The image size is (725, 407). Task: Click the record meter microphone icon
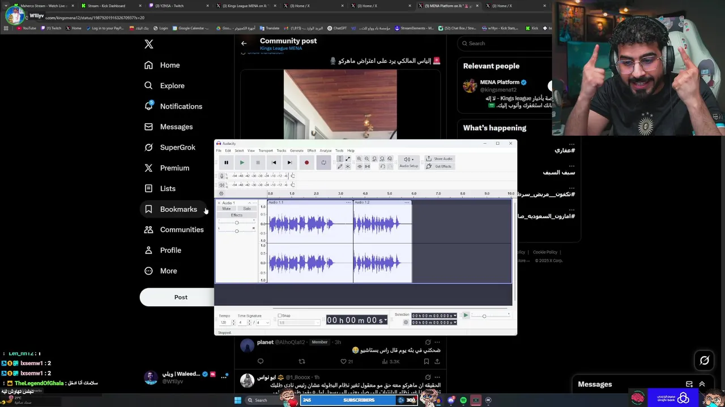[222, 176]
